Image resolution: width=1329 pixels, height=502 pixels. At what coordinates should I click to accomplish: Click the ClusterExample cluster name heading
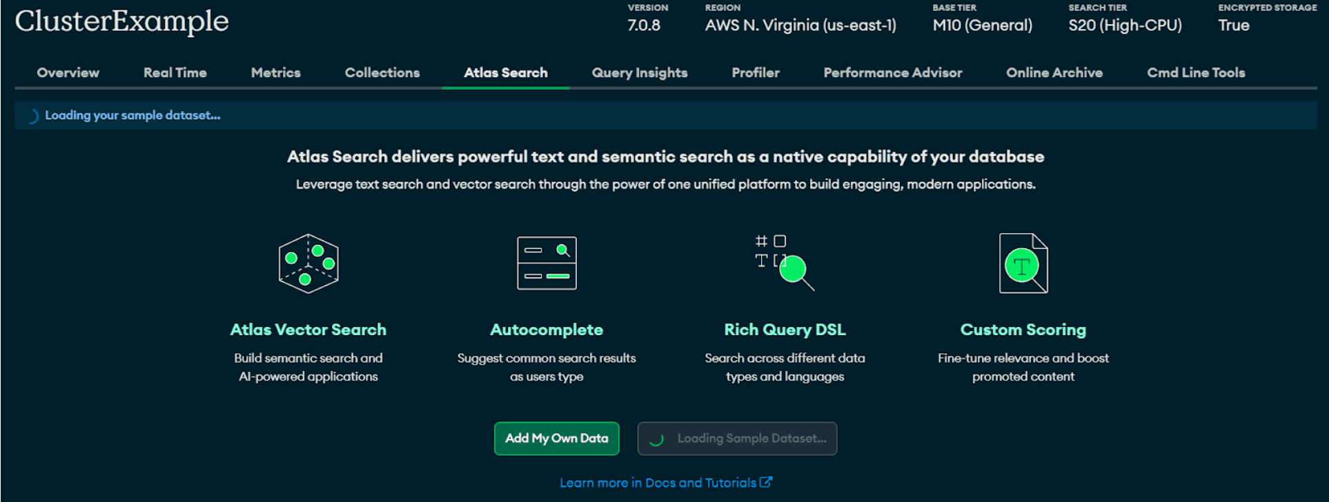(x=121, y=21)
